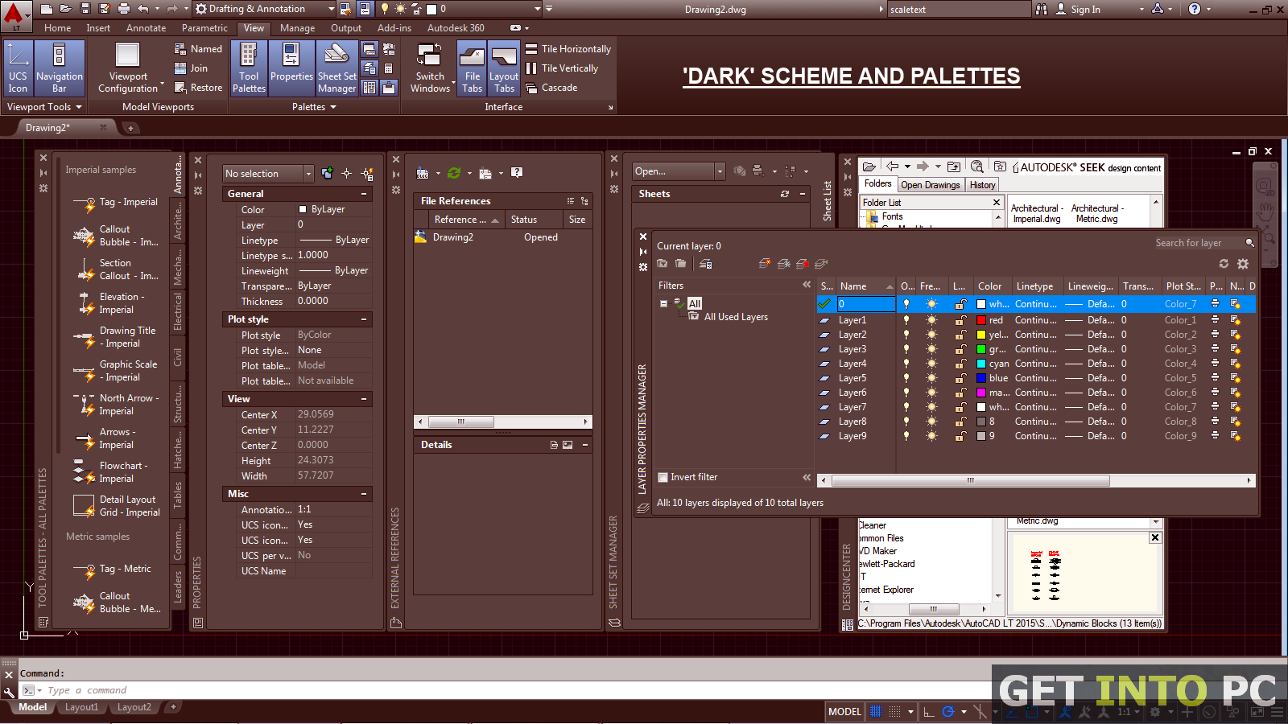Image resolution: width=1288 pixels, height=724 pixels.
Task: Click the blue color swatch of Layer5
Action: click(x=981, y=378)
